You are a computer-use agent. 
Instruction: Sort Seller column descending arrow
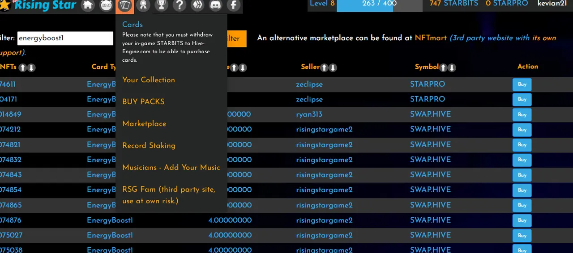pyautogui.click(x=333, y=67)
